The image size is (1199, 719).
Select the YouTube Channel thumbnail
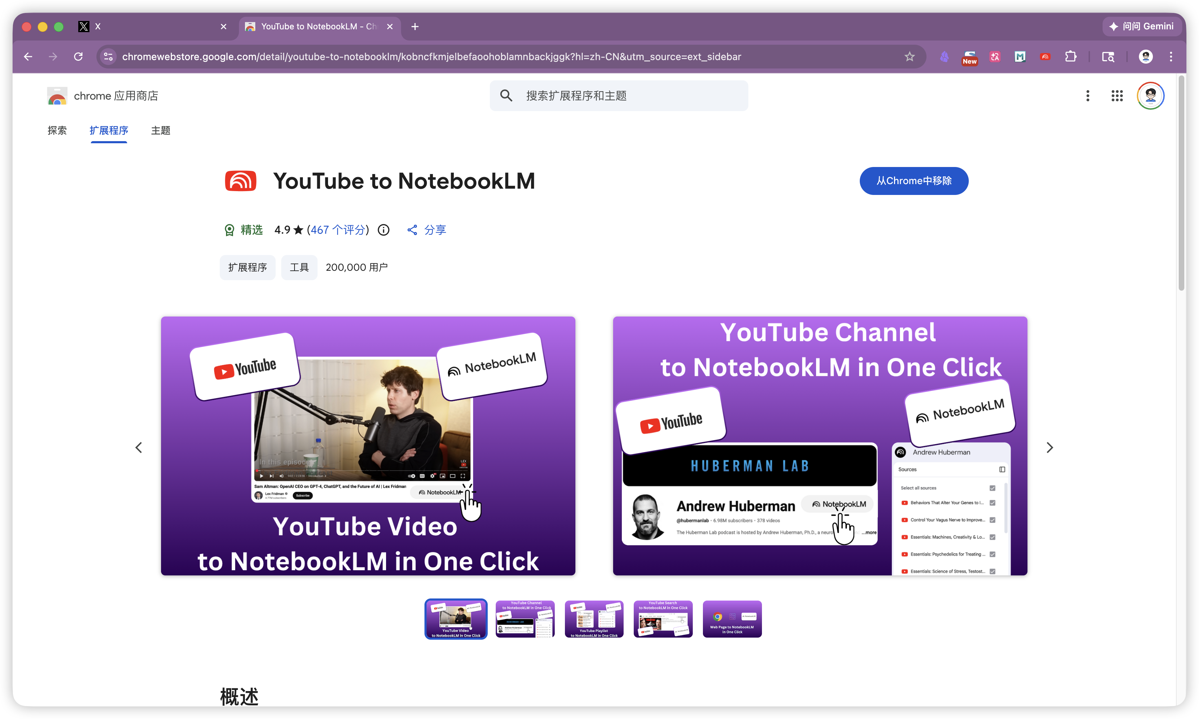pyautogui.click(x=525, y=619)
